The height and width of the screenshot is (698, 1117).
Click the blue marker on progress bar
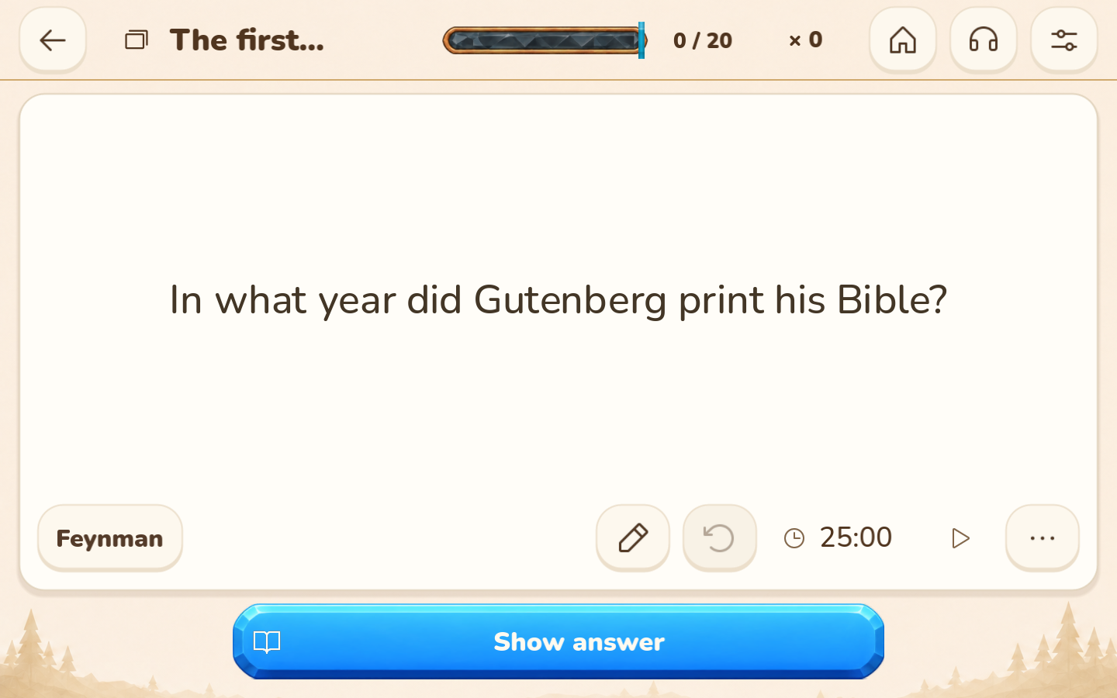tap(641, 40)
